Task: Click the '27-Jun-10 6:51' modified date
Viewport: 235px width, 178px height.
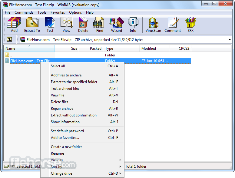Action: (x=154, y=61)
